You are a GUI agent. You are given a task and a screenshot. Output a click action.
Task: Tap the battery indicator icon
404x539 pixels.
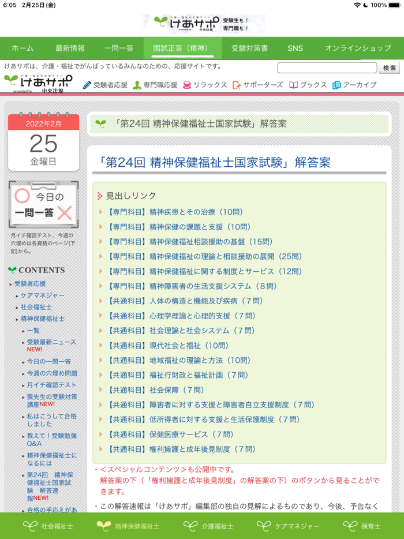395,5
